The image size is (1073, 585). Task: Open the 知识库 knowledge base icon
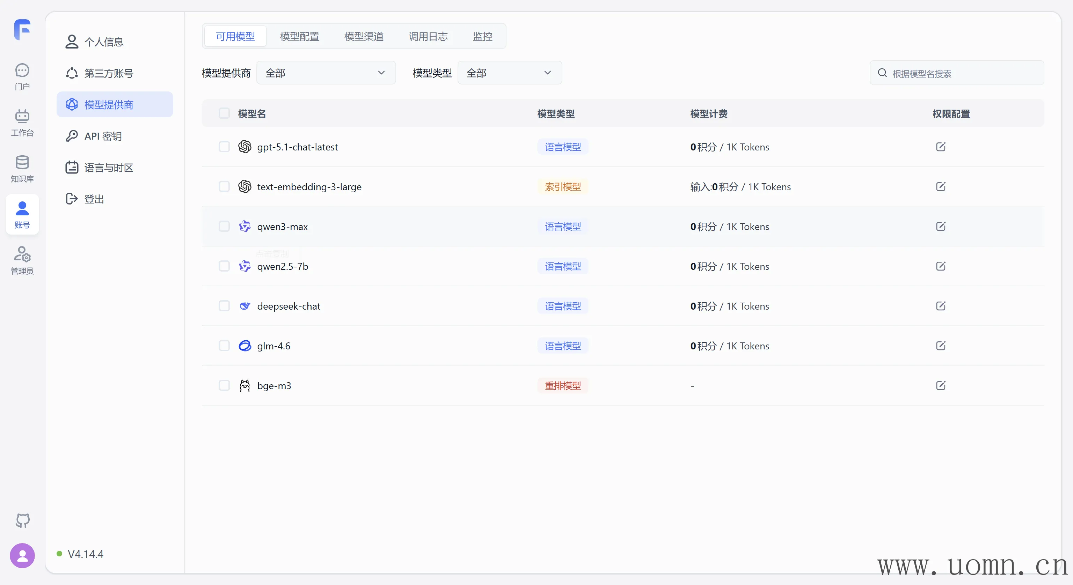[x=22, y=169]
